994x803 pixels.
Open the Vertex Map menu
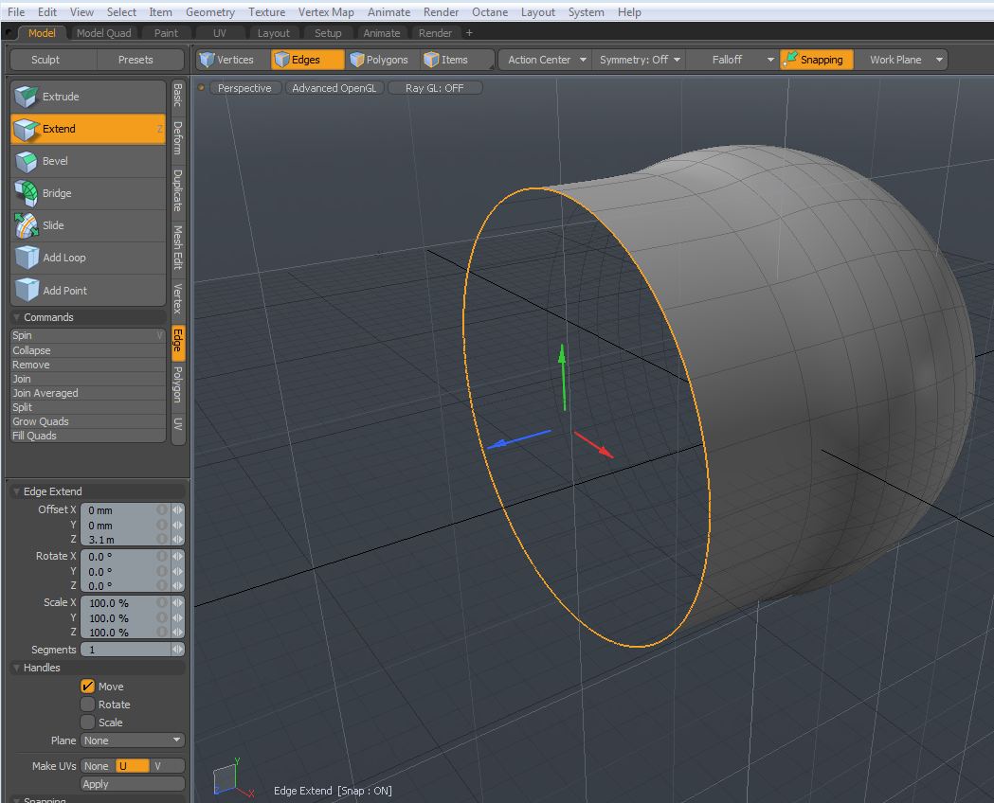click(326, 12)
